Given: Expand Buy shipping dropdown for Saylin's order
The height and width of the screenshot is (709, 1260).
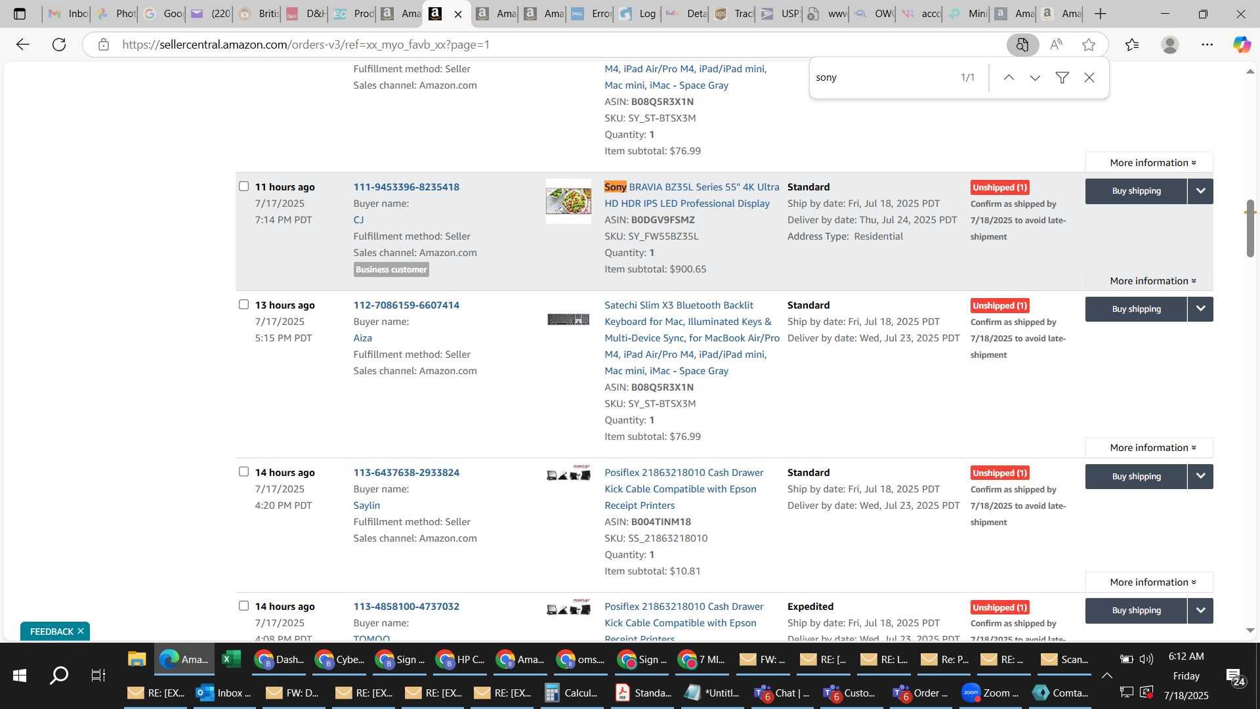Looking at the screenshot, I should [x=1200, y=477].
